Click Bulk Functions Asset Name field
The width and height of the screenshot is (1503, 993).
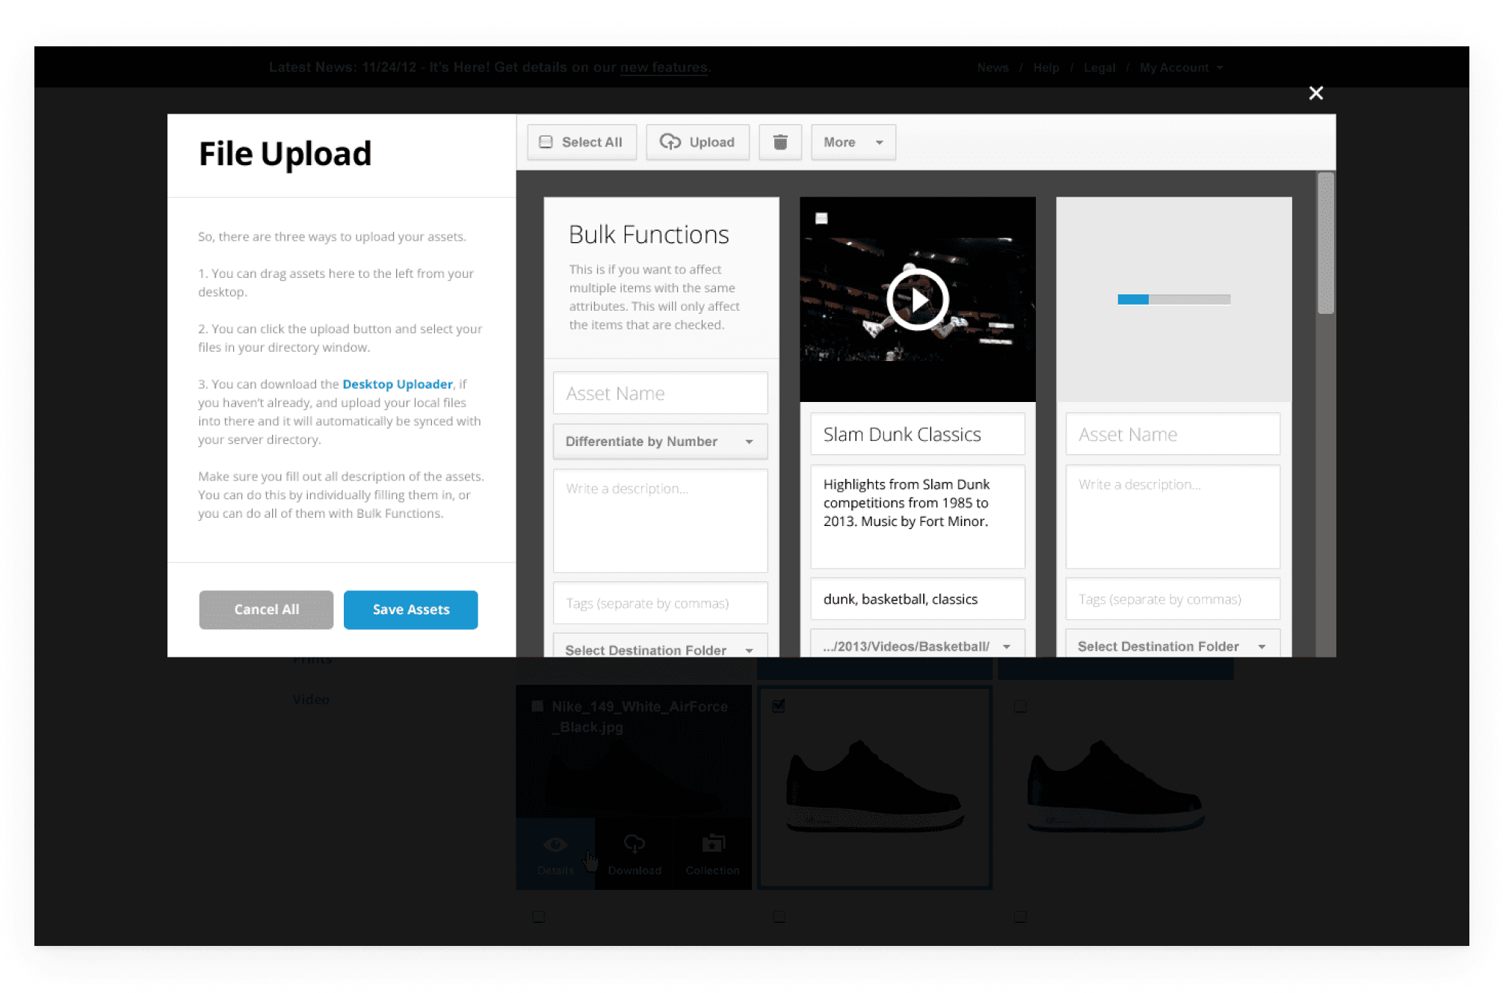click(660, 393)
